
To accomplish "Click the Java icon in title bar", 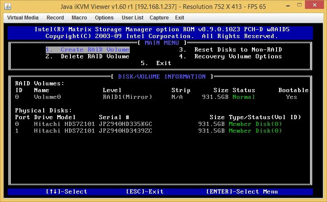I will click(x=8, y=6).
